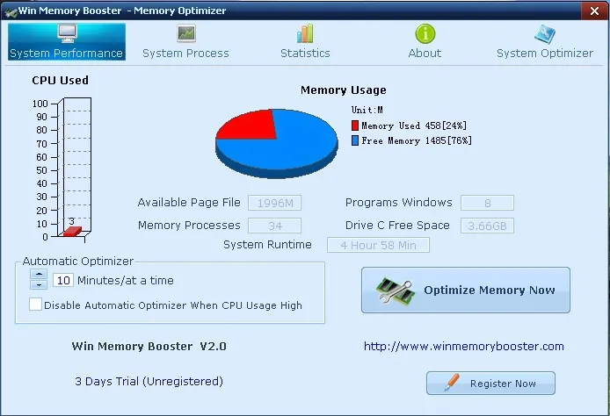
Task: Click the Programs Windows field showing 8
Action: coord(487,203)
